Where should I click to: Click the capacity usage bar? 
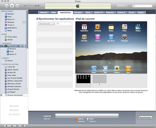point(87,115)
